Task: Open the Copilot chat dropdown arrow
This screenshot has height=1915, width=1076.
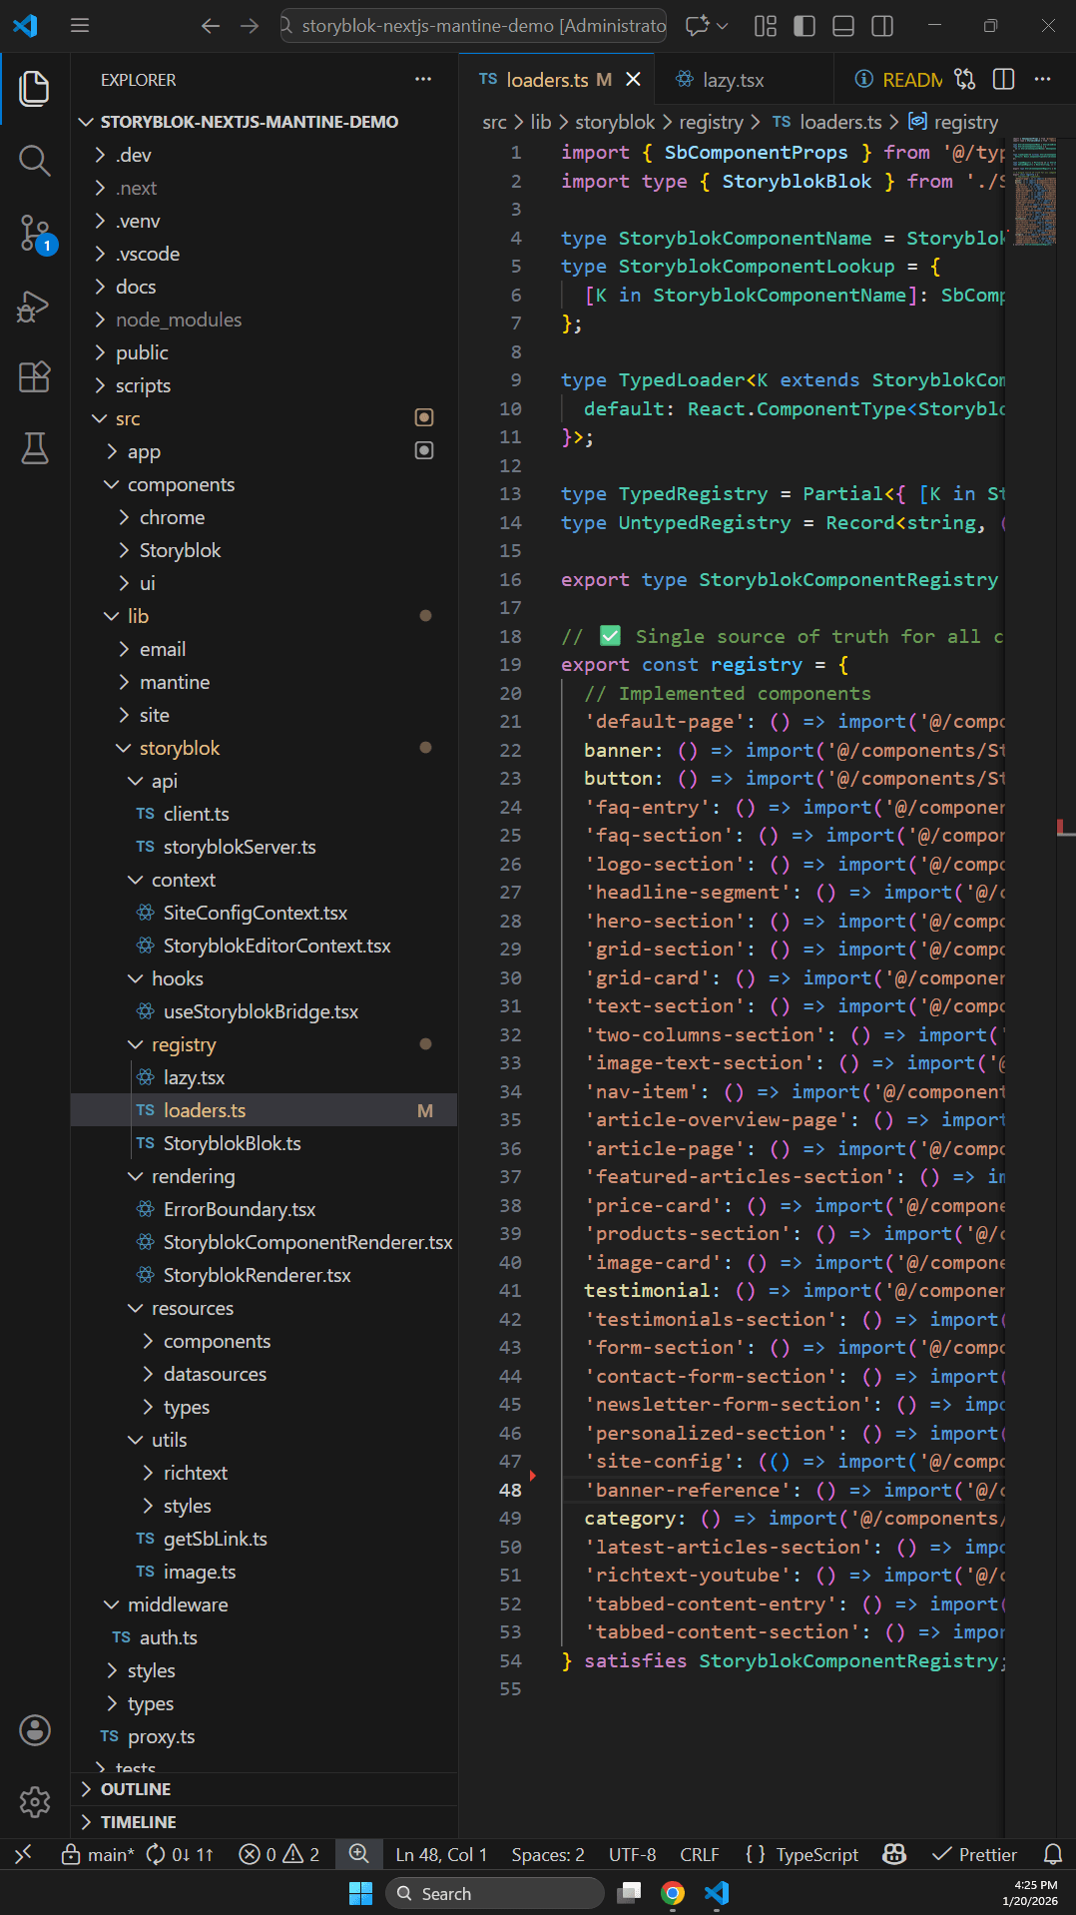Action: 723,26
